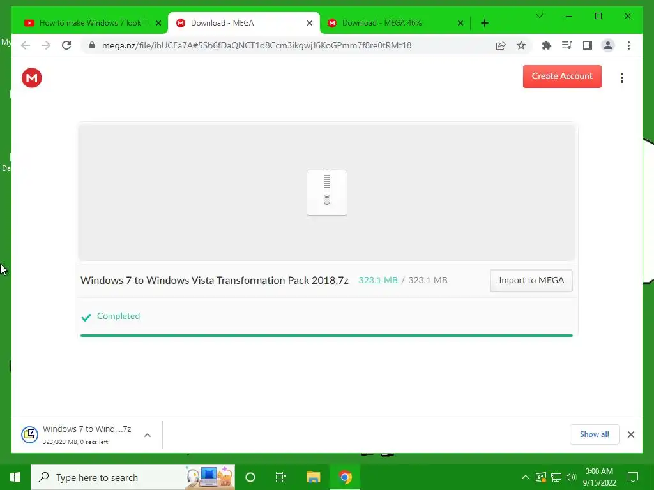Click the green 323.1 MB downloaded size
Screen dimensions: 654x490
coord(378,280)
